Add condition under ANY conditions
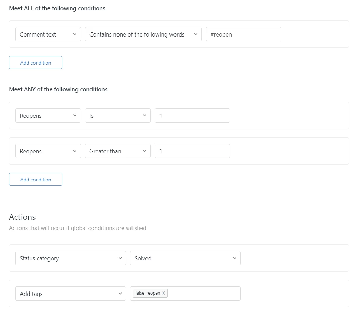This screenshot has width=362, height=314. [x=36, y=180]
